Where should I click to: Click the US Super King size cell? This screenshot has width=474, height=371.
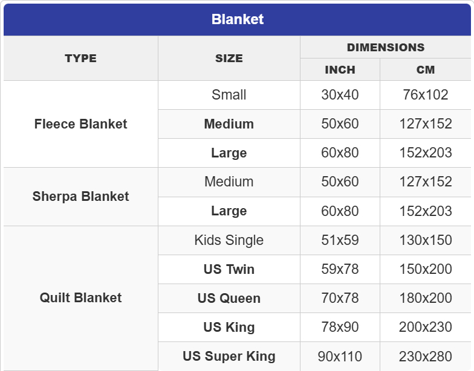(x=229, y=356)
